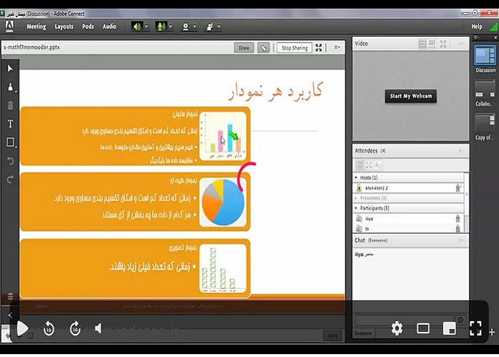This screenshot has width=499, height=357.
Task: Toggle the microphone in menu bar
Action: click(x=161, y=27)
